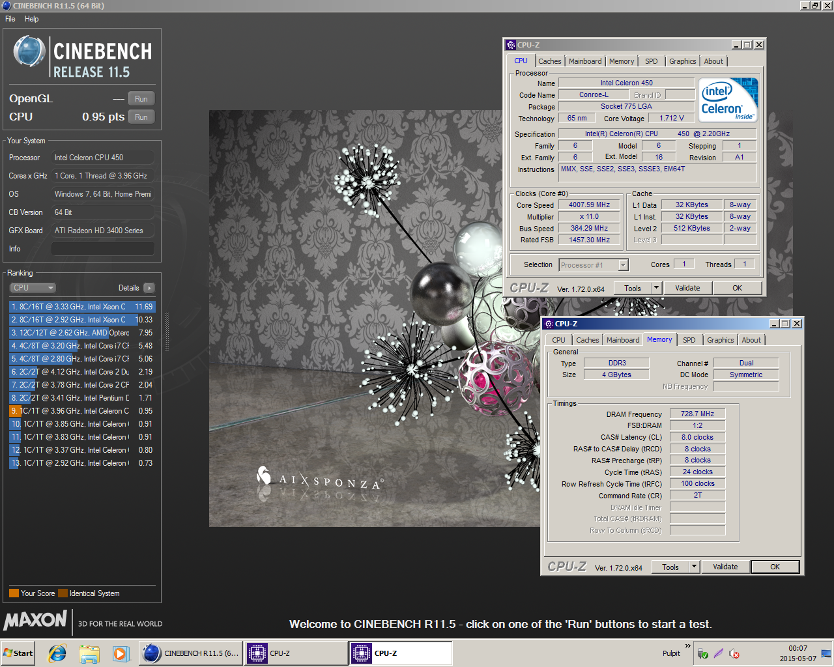Click the Core Voltage value 1.712 V
Screen dimensions: 834x667
point(671,118)
